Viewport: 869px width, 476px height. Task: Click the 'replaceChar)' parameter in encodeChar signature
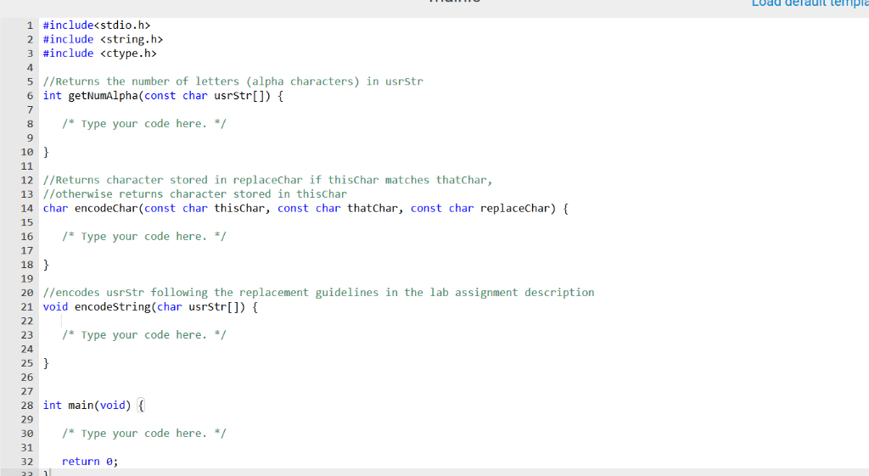[518, 209]
